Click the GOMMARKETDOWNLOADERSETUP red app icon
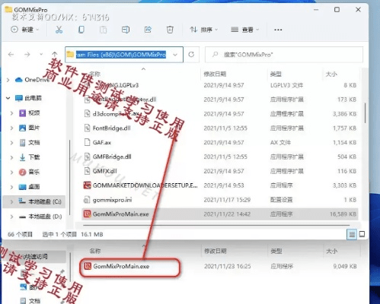Screen dimensions: 380x304 point(87,185)
